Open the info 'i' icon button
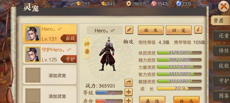 [198, 30]
